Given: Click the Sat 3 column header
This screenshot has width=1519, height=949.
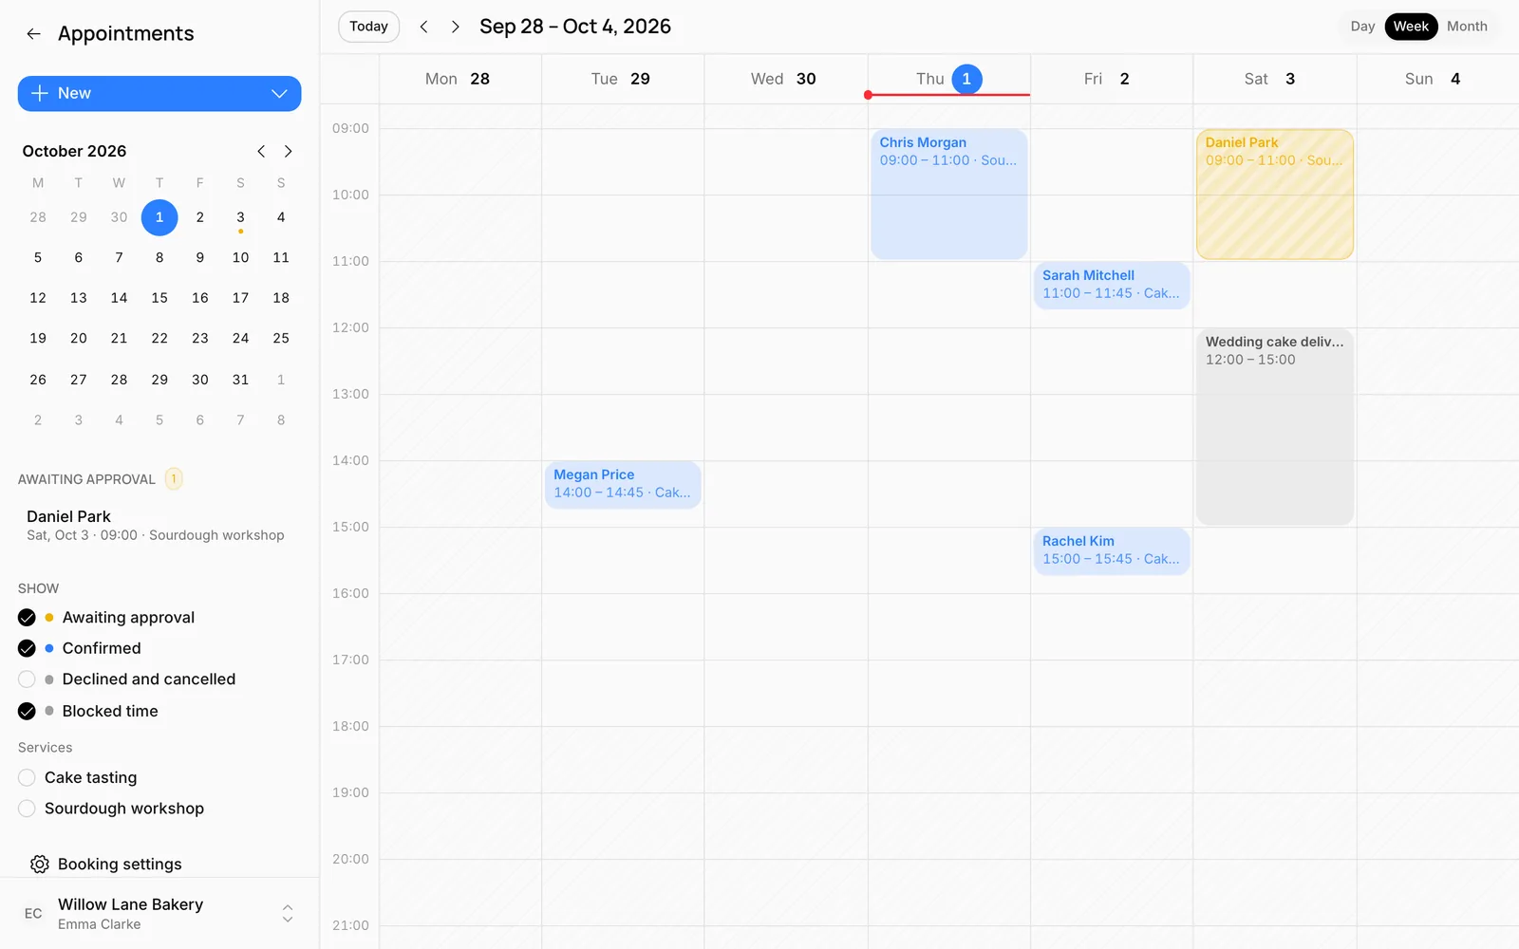Looking at the screenshot, I should [x=1274, y=79].
